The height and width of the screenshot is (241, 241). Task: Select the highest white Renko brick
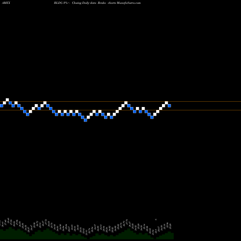7,100
